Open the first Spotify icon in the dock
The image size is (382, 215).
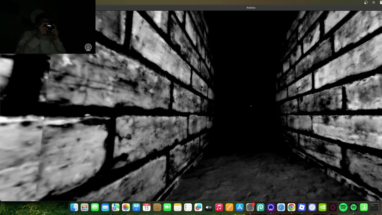[343, 207]
